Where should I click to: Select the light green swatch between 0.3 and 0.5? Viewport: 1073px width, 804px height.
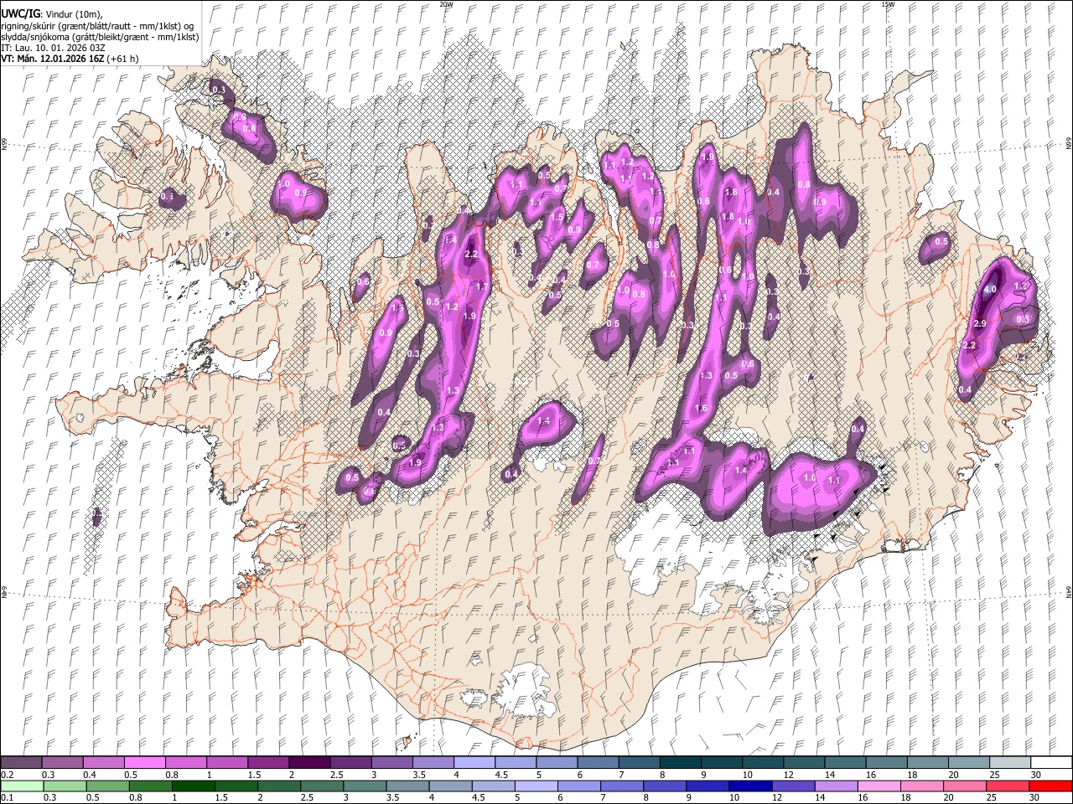point(63,786)
